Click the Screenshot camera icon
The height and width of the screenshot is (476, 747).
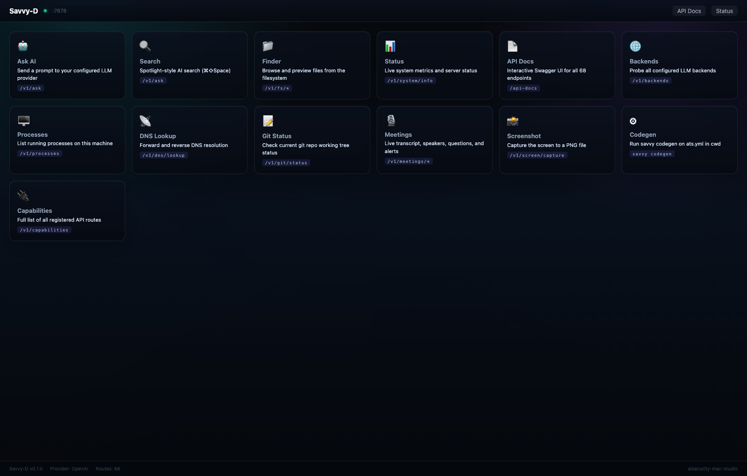(x=513, y=121)
